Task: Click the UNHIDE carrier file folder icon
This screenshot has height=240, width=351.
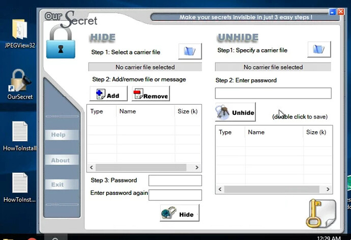Action: [x=319, y=49]
